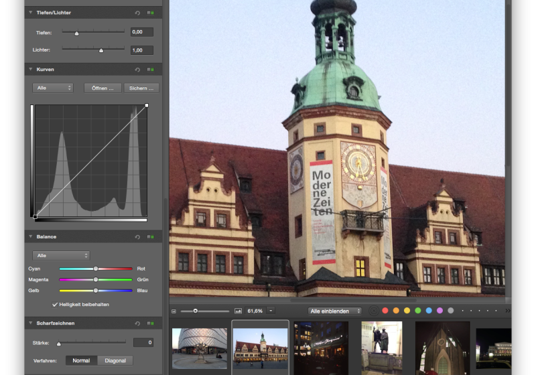Click the Öffnen ... button for curves
The height and width of the screenshot is (375, 536).
(103, 88)
